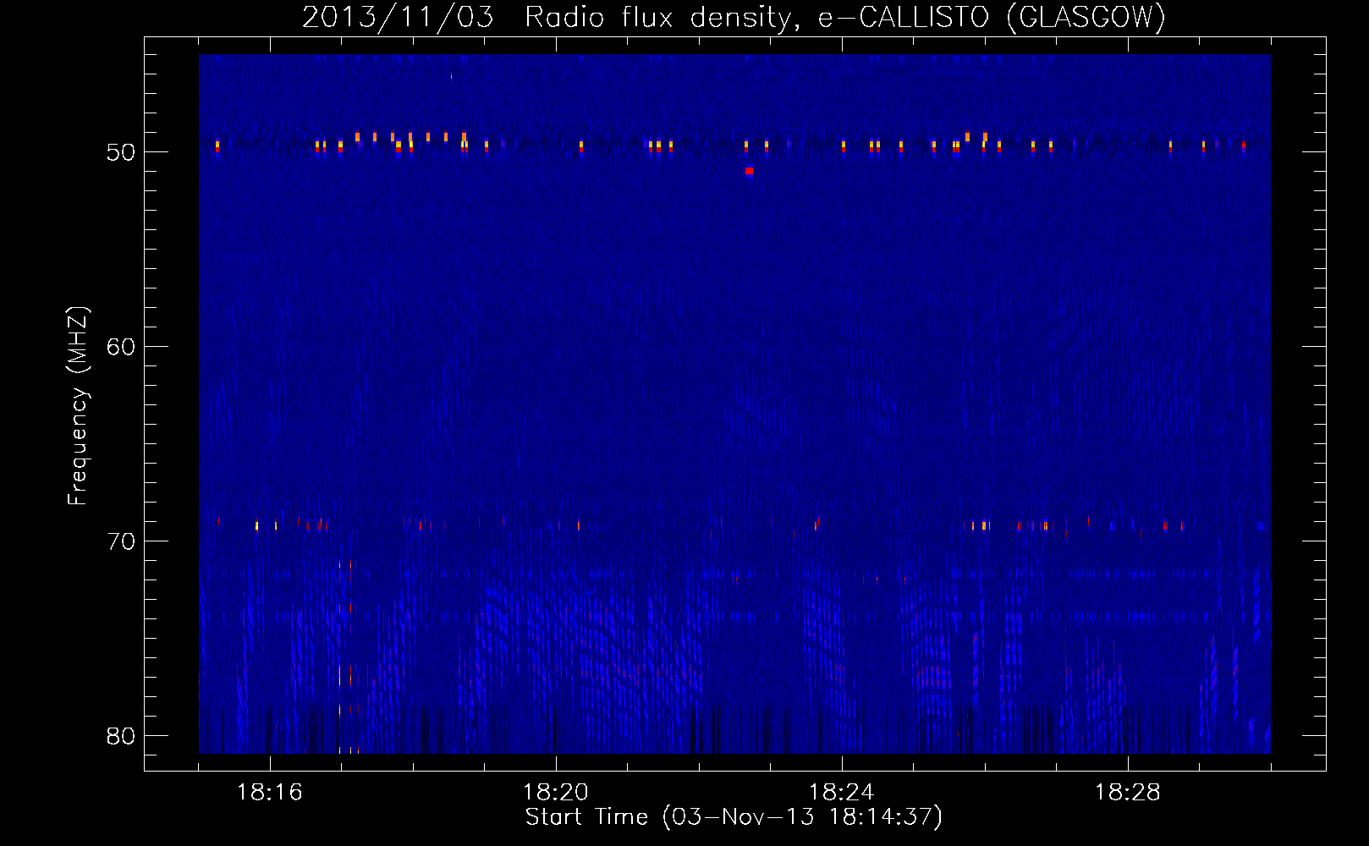Click the 18:16 time tick label
Screen dimensions: 1369x846
pyautogui.click(x=270, y=793)
